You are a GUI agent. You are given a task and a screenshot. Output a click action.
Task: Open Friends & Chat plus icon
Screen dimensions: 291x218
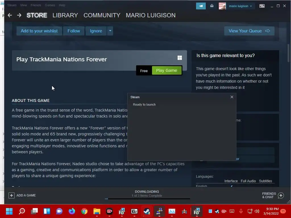click(x=281, y=195)
